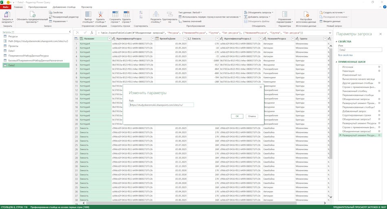Select the БазовыйПовременнойНаборДанныхНазначения query

coord(35,61)
